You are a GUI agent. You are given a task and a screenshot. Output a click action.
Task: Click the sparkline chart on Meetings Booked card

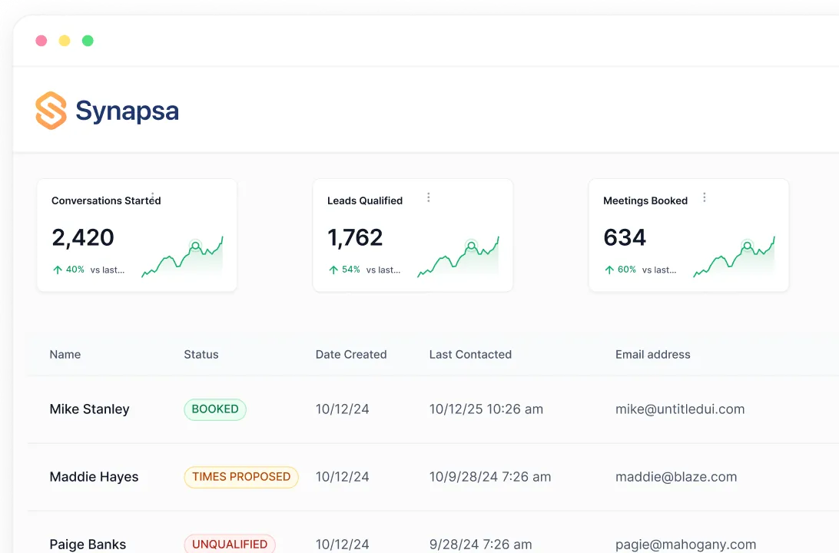pyautogui.click(x=734, y=256)
